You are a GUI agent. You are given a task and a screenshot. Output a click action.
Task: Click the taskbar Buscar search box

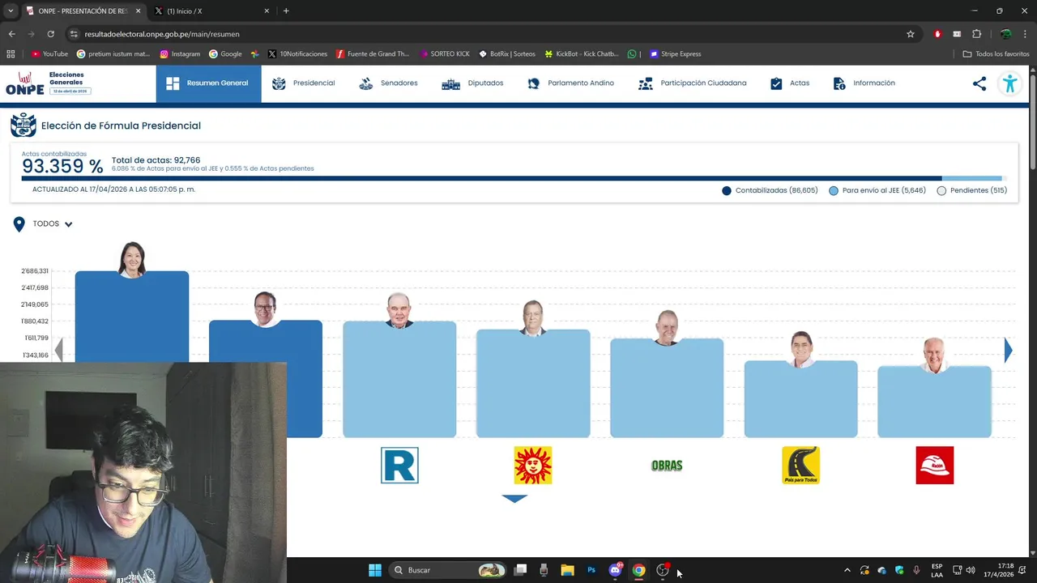447,570
